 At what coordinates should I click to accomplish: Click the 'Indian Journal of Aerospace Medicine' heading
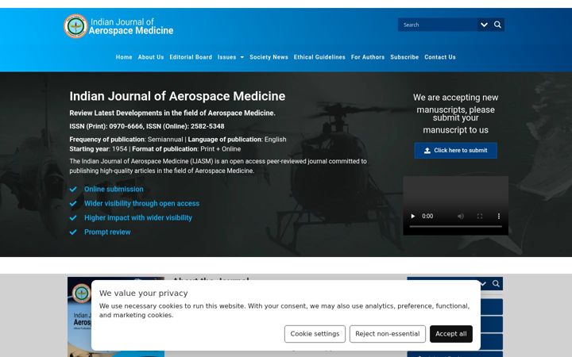[x=177, y=96]
